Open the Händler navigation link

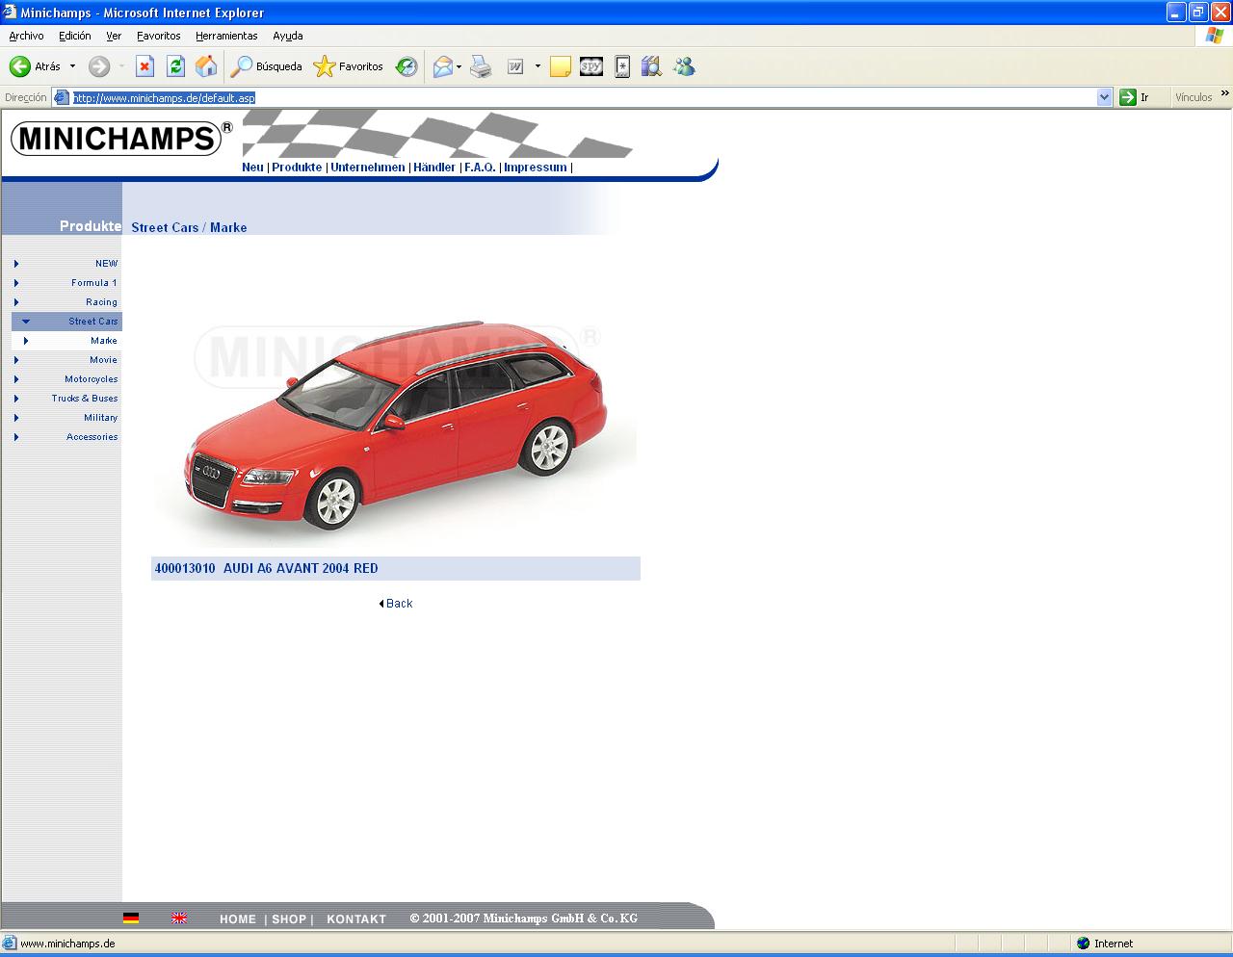coord(434,168)
